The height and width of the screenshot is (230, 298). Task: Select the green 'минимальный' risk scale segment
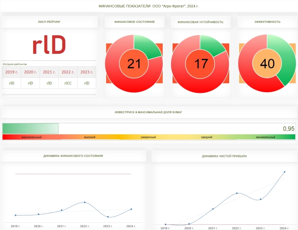(265, 137)
